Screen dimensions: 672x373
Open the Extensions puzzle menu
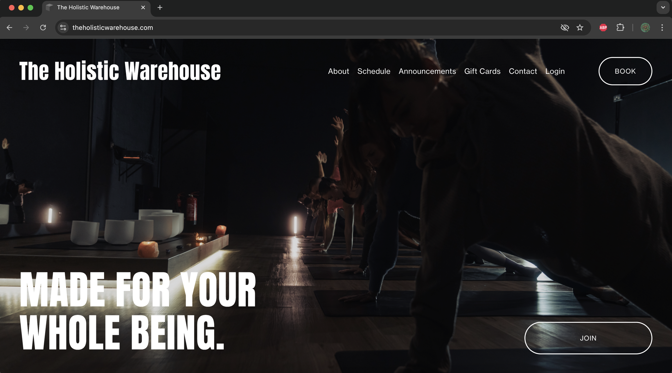point(620,28)
